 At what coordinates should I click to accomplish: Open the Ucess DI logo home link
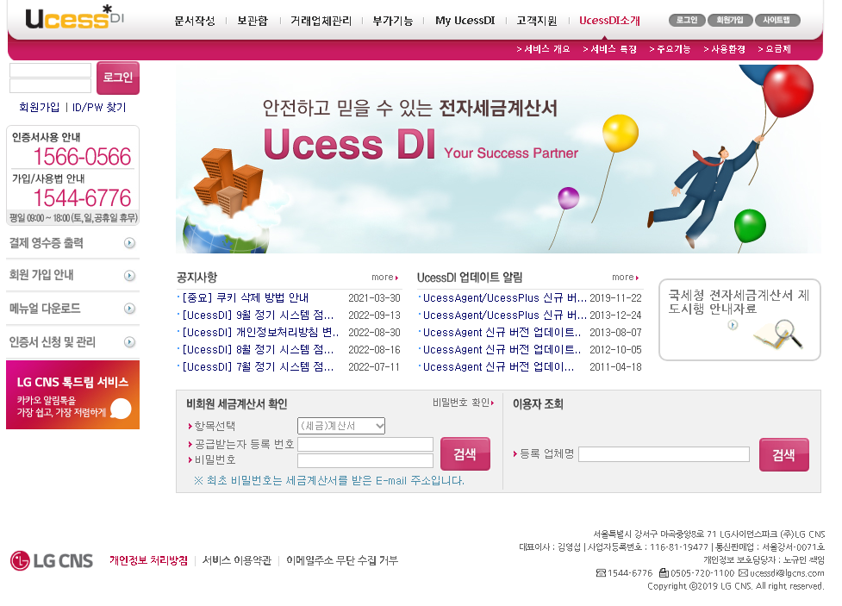point(74,18)
